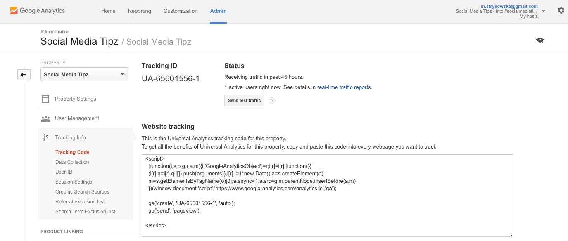Expand the account switcher arrow
Viewport: 568px width, 241px height.
(544, 11)
